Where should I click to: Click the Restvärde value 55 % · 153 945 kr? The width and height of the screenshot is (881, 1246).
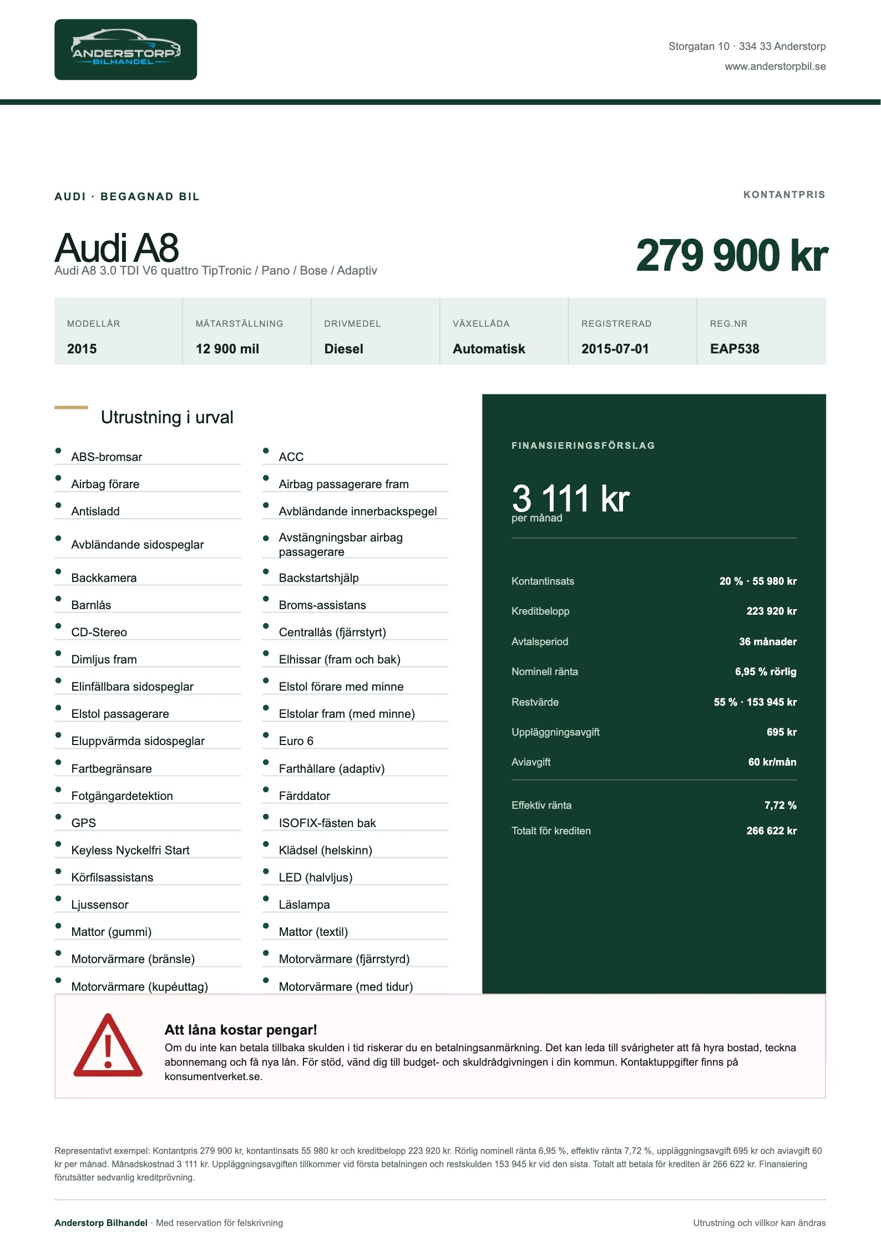(x=755, y=702)
